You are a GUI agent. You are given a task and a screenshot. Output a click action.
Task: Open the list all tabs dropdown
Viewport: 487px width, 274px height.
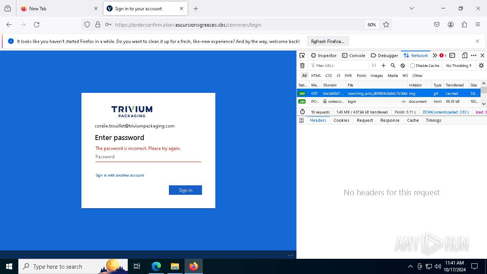(412, 8)
